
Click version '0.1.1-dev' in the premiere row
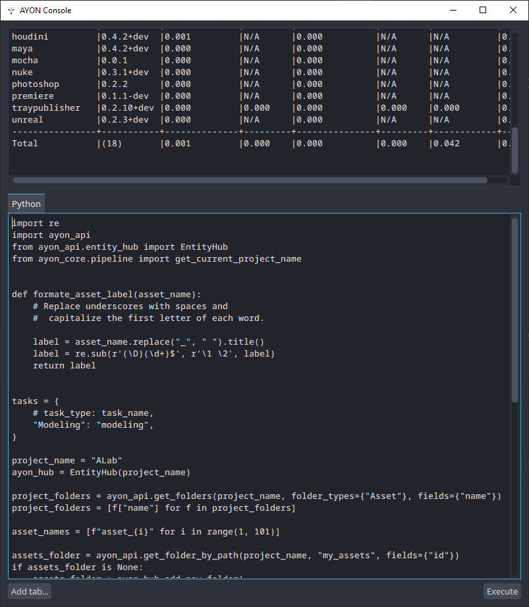125,96
